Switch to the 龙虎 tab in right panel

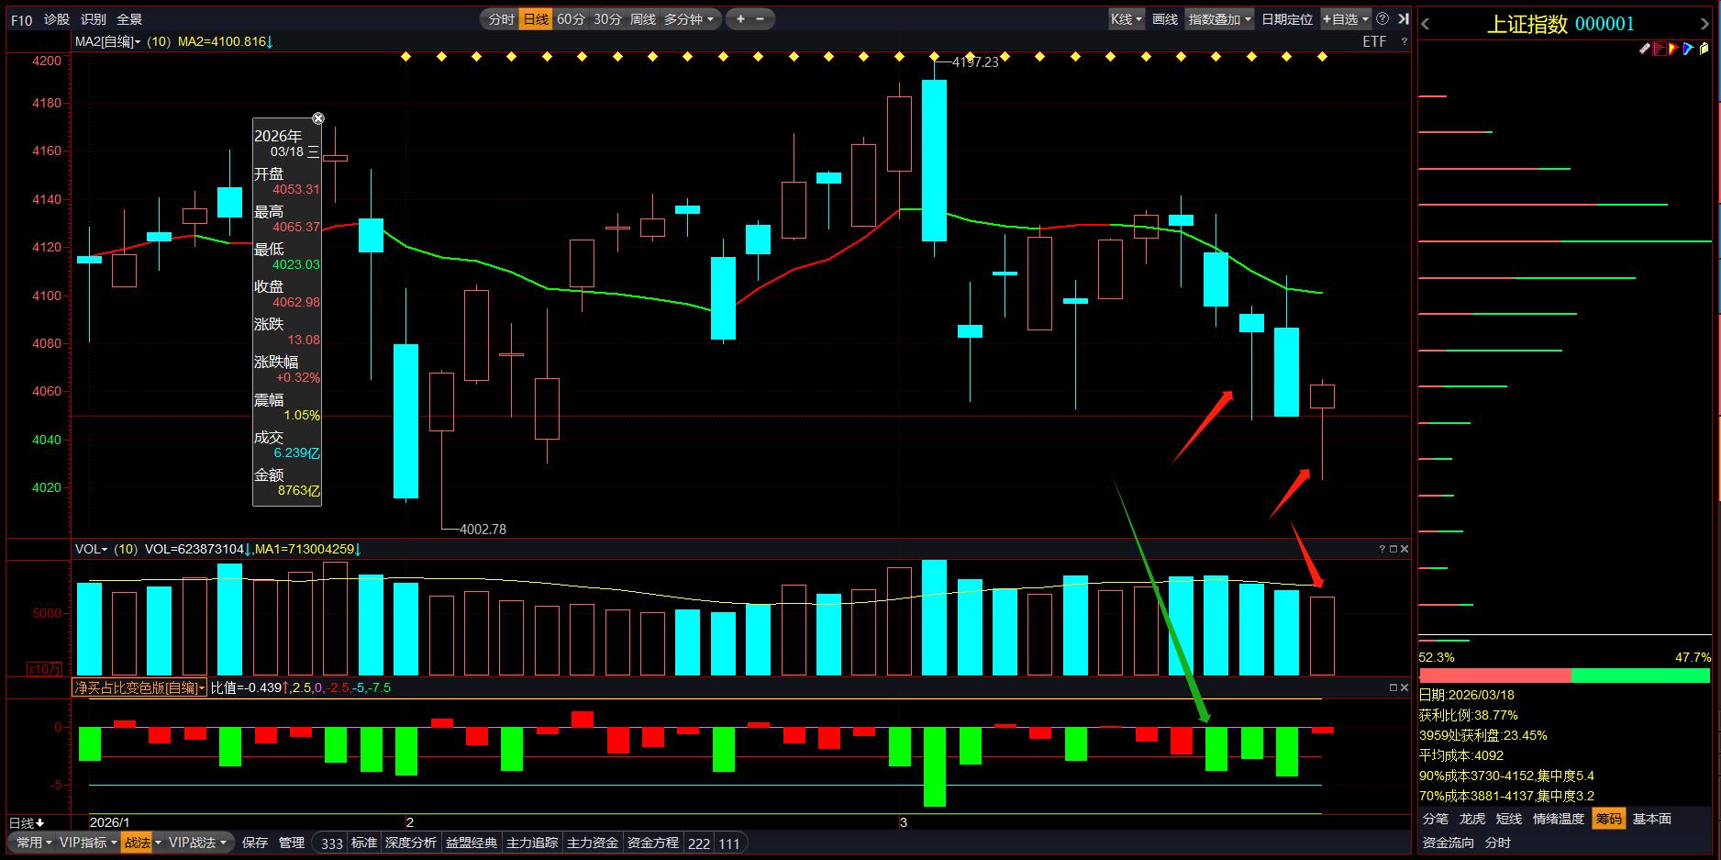(x=1472, y=819)
